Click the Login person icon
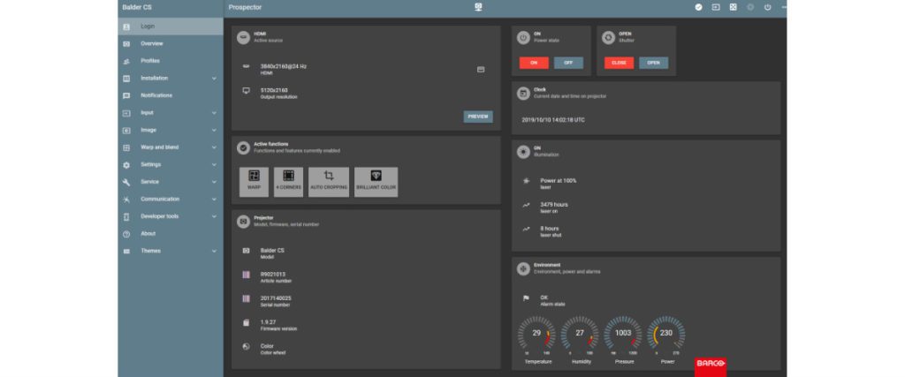 click(x=126, y=26)
